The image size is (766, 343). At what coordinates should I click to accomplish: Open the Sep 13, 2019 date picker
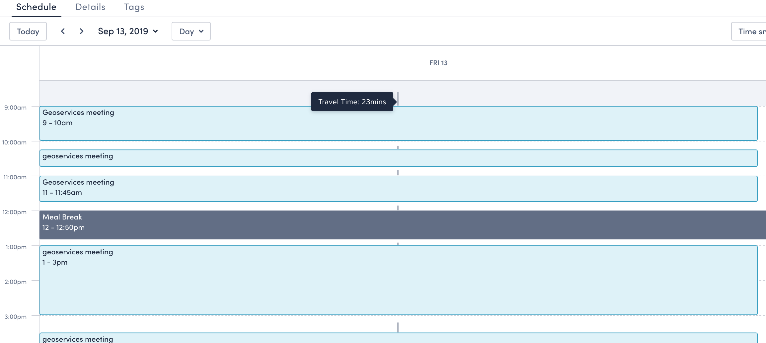click(x=128, y=31)
